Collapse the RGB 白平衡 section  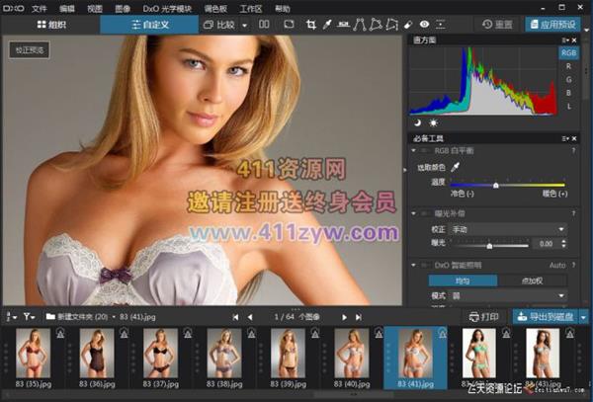click(x=413, y=150)
